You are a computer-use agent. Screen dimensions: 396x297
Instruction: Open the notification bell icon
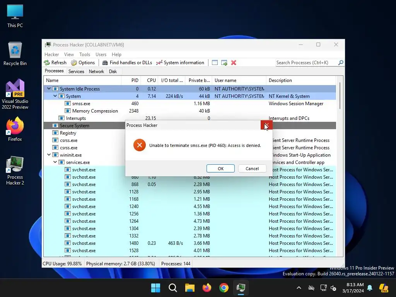370,288
